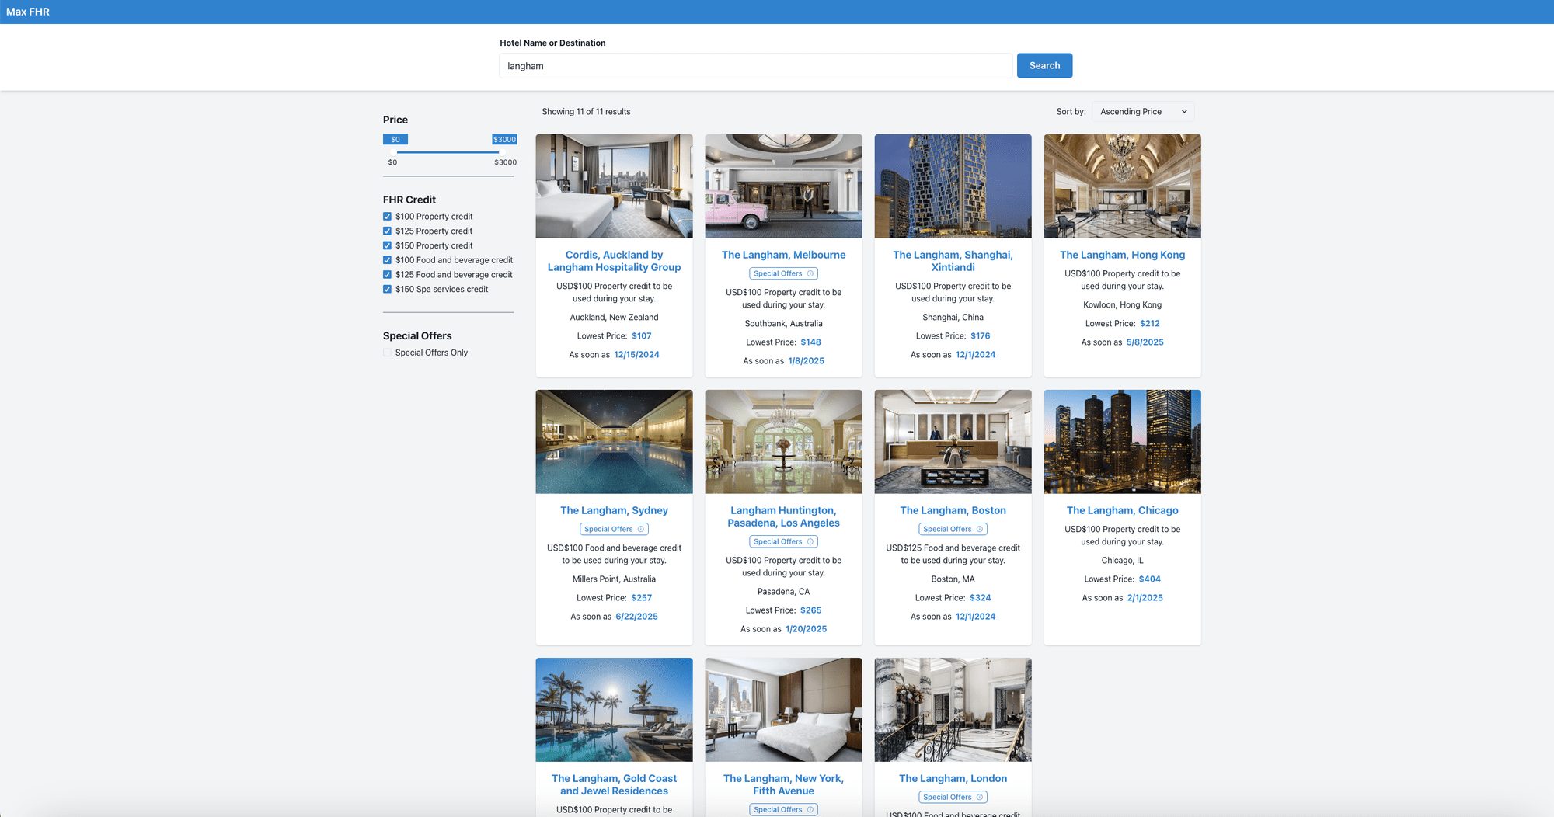The height and width of the screenshot is (817, 1554).
Task: Click the Search button
Action: click(x=1044, y=66)
